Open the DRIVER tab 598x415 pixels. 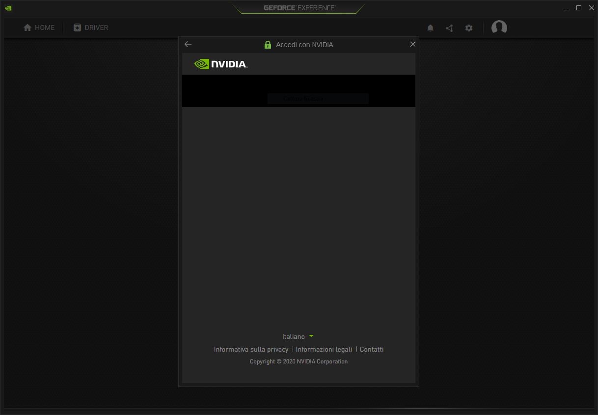click(x=91, y=28)
